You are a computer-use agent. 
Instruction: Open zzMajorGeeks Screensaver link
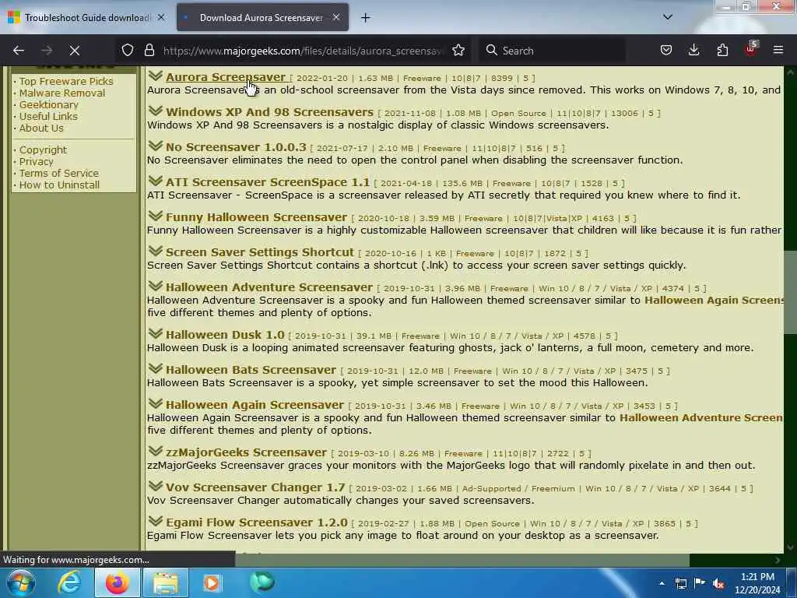point(246,452)
